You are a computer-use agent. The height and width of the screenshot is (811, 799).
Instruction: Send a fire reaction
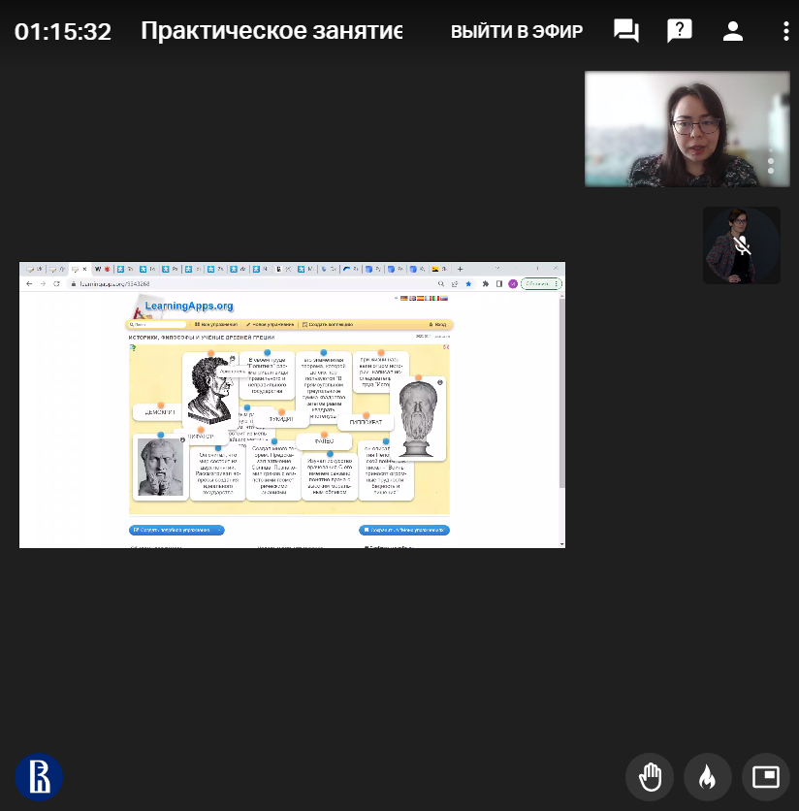coord(707,776)
